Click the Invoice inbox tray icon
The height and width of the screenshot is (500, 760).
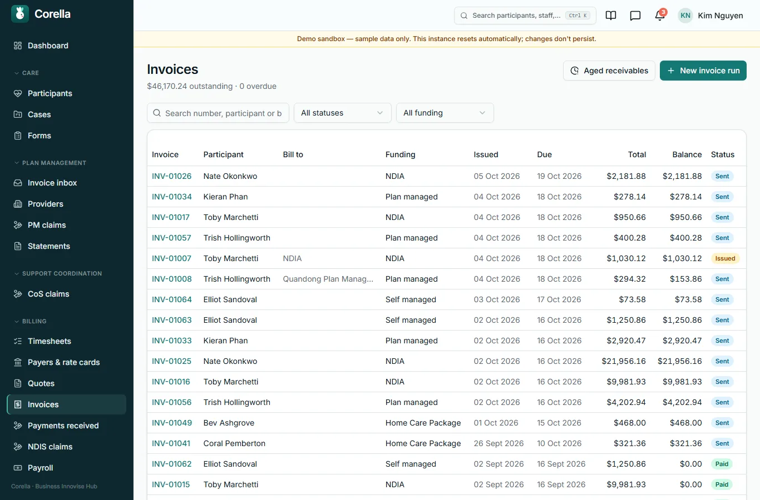[18, 183]
